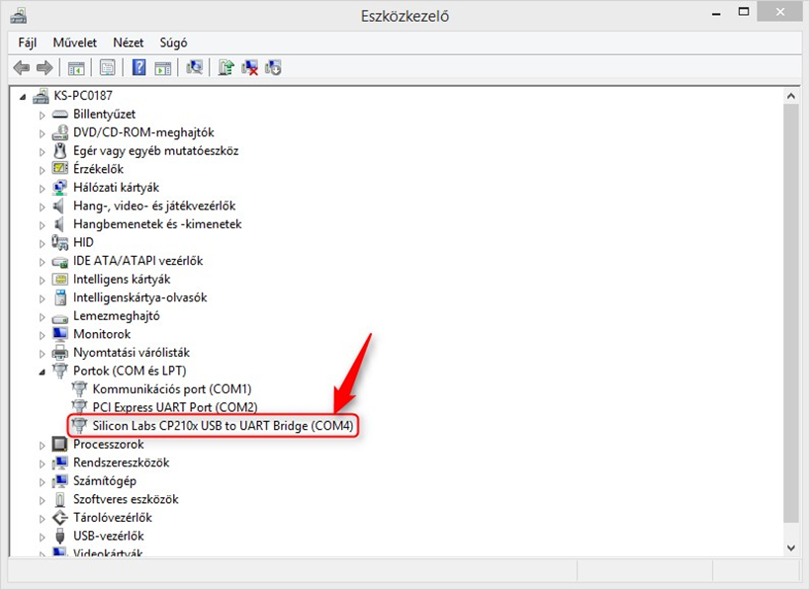Maximize the Eszközkezelő window
This screenshot has height=590, width=810.
744,12
